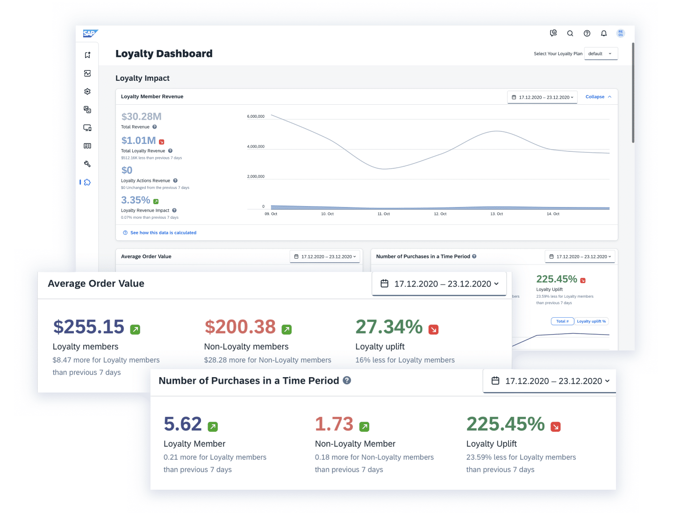Open the help question mark in header
The width and height of the screenshot is (673, 514).
pos(587,33)
